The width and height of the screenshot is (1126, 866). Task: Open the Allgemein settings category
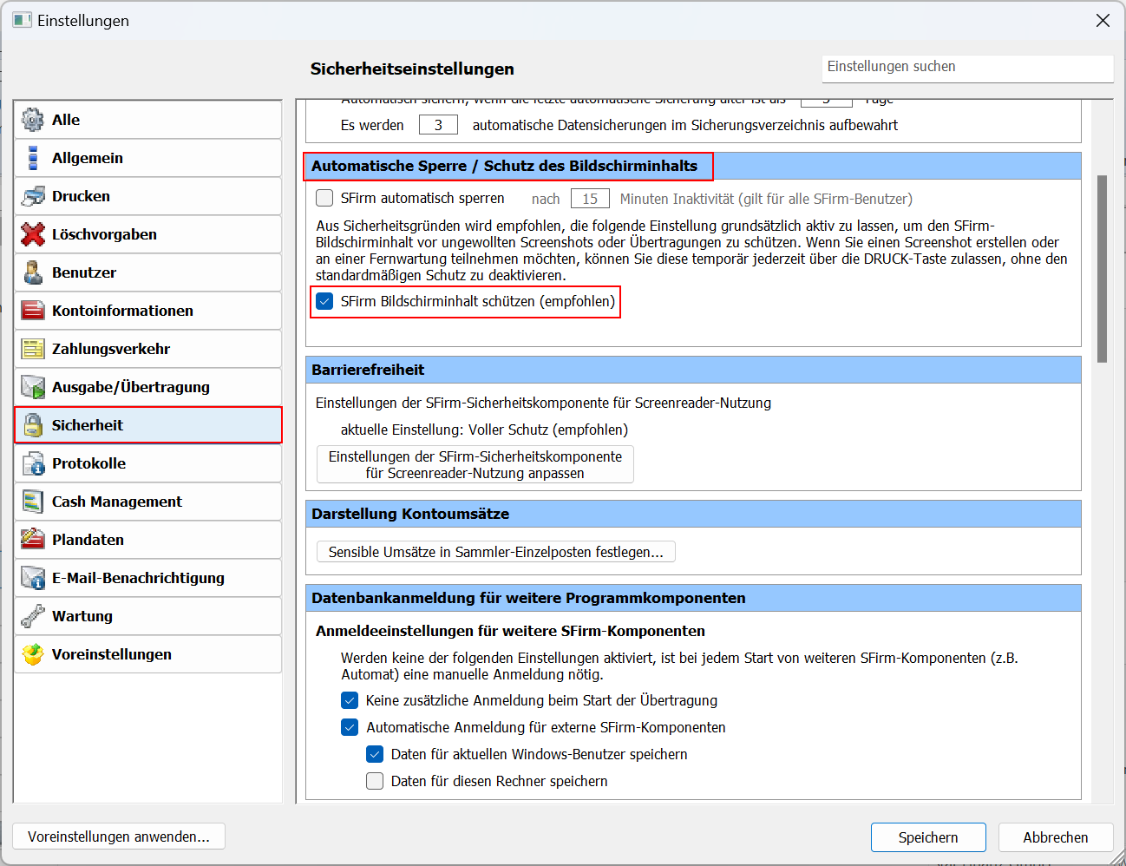[148, 158]
